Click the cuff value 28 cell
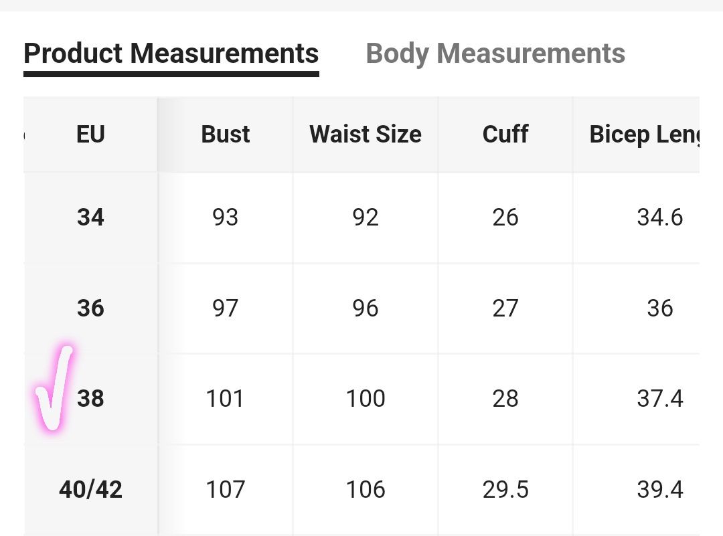The image size is (723, 536). (505, 399)
